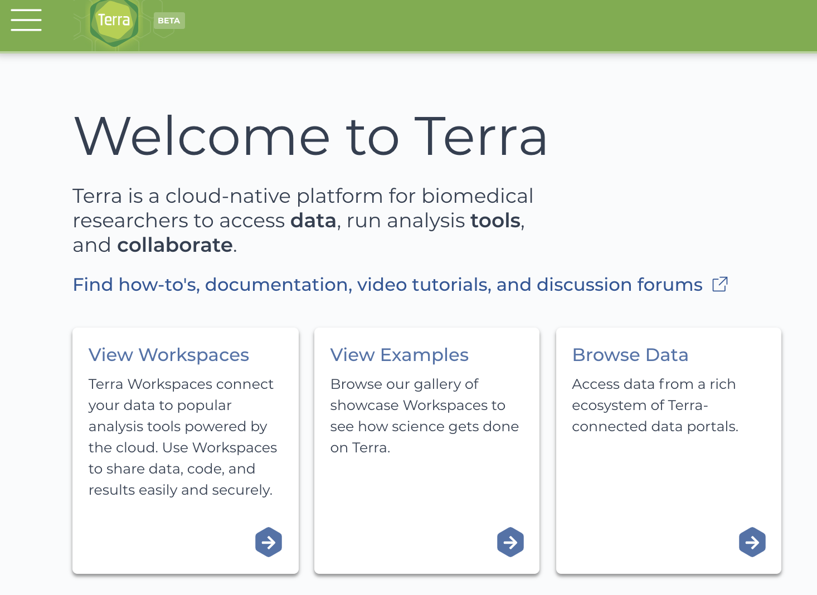Click the 'Browse our gallery of showcase Workspaces' text
This screenshot has height=595, width=817.
coord(424,416)
